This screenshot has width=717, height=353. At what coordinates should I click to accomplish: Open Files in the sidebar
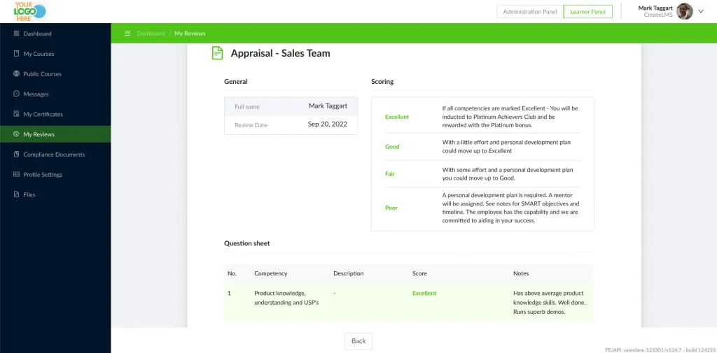55,194
